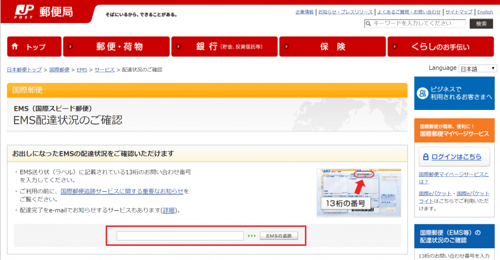The height and width of the screenshot is (260, 500).
Task: Open the くらしのお手伝い menu
Action: tap(441, 46)
